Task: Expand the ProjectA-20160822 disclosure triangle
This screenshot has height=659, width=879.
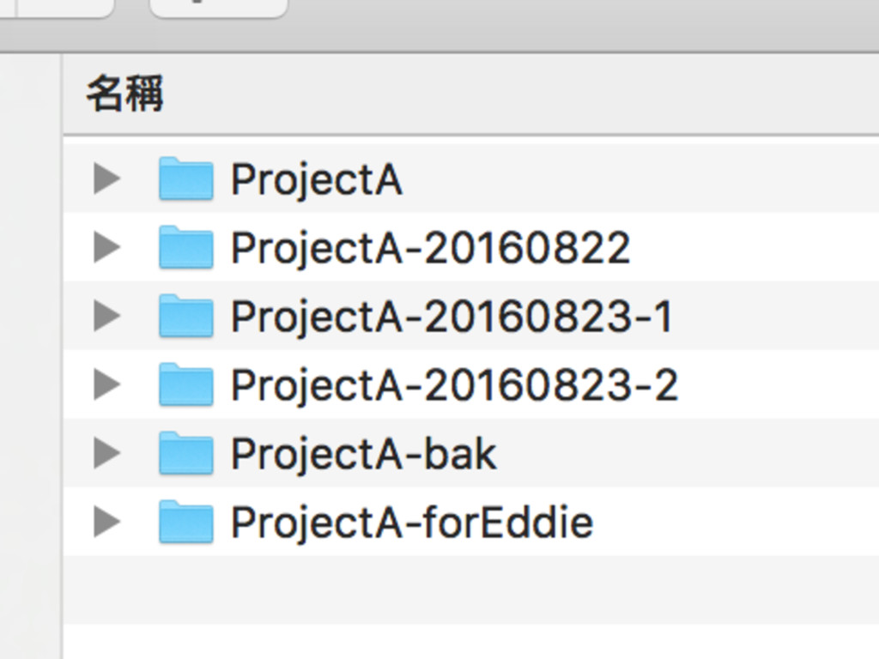Action: 106,248
